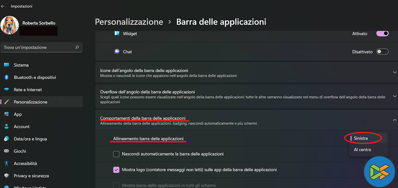The height and width of the screenshot is (188, 398).
Task: Go to Personalizzazione breadcrumb link
Action: point(129,22)
